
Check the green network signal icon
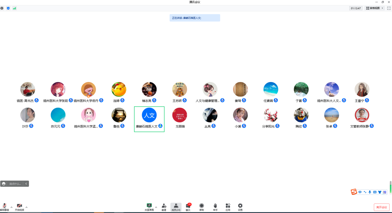point(14,8)
